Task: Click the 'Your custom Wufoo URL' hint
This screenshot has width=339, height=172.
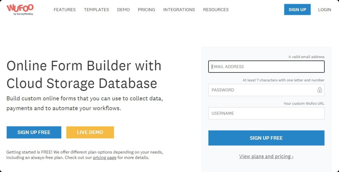Action: click(x=304, y=104)
